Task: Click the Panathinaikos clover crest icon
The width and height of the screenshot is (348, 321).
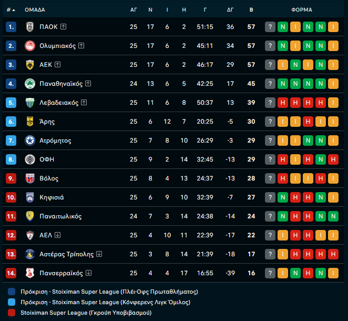Action: click(x=29, y=84)
